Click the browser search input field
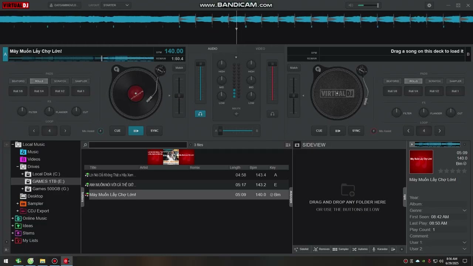Screen dimensions: 473x266 [x=138, y=145]
